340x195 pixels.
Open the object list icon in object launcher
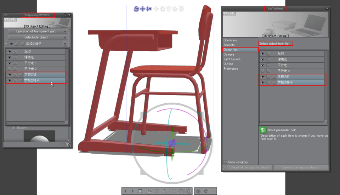[x=140, y=191]
